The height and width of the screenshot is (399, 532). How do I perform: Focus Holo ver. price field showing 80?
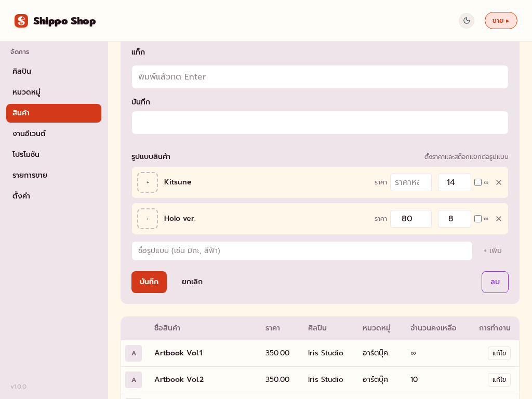411,219
